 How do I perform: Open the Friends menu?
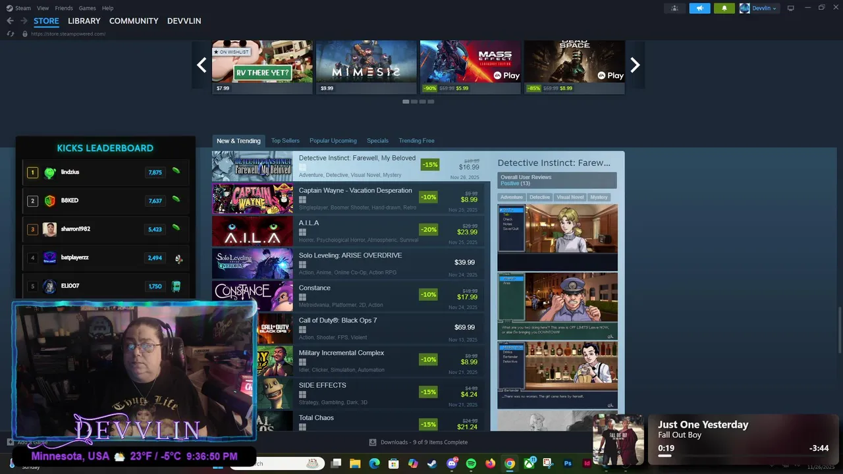[64, 8]
